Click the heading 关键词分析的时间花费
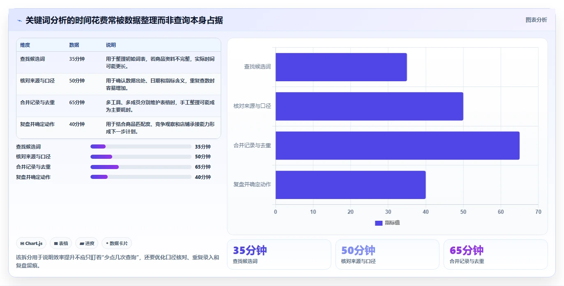Image resolution: width=564 pixels, height=286 pixels. tap(124, 21)
